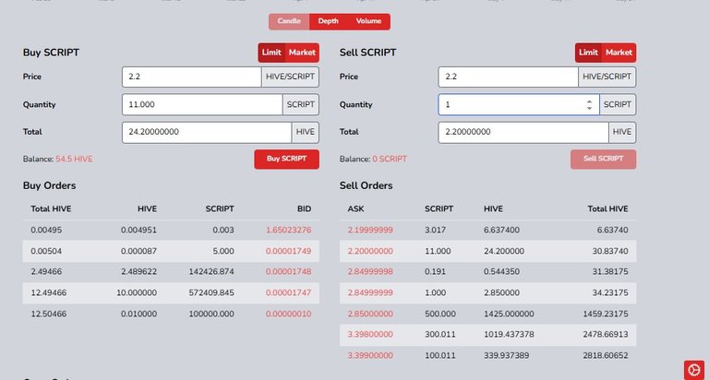Select Market order type for Buy SCRIPT
709x380 pixels.
tap(302, 53)
